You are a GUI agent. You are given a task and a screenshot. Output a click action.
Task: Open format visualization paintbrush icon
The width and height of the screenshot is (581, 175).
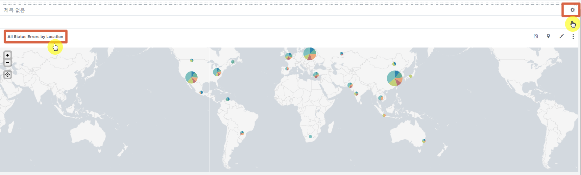point(561,36)
